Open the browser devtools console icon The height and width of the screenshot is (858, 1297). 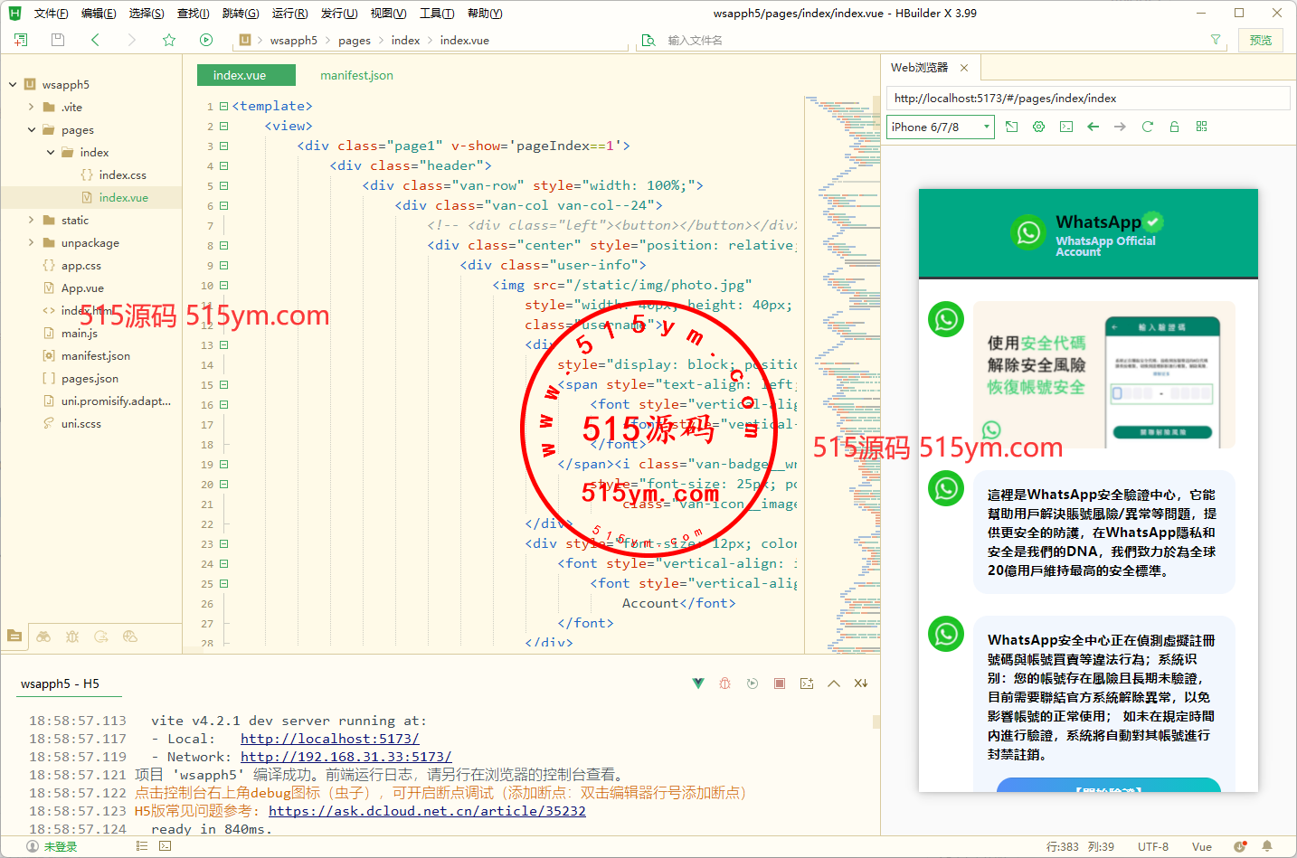click(1066, 127)
